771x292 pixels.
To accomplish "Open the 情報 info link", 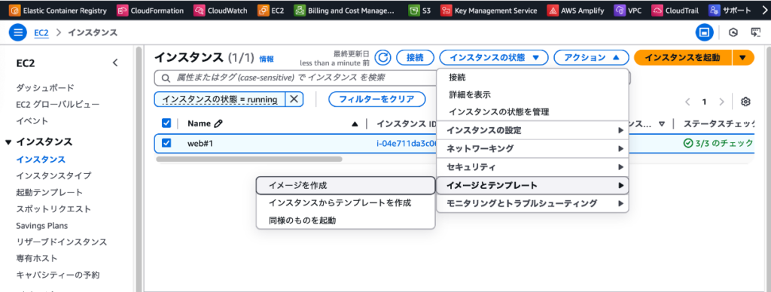I will (x=267, y=59).
